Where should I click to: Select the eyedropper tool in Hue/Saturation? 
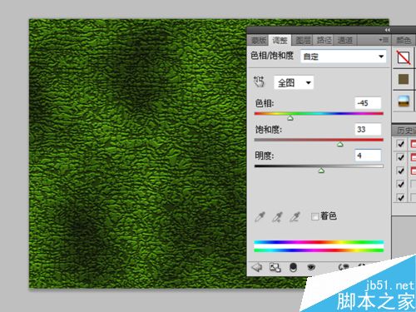(x=260, y=216)
